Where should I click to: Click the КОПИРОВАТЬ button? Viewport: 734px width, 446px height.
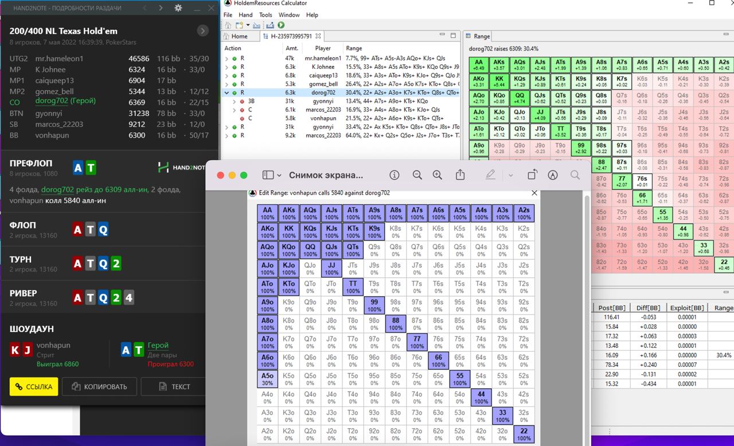click(99, 386)
